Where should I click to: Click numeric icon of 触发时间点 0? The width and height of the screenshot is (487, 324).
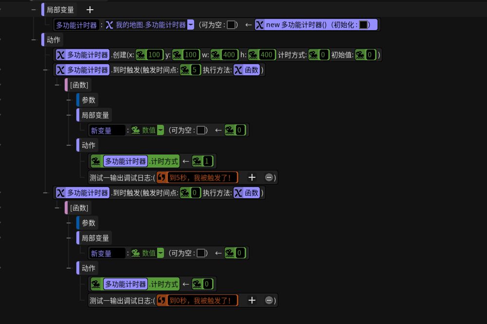click(x=185, y=193)
